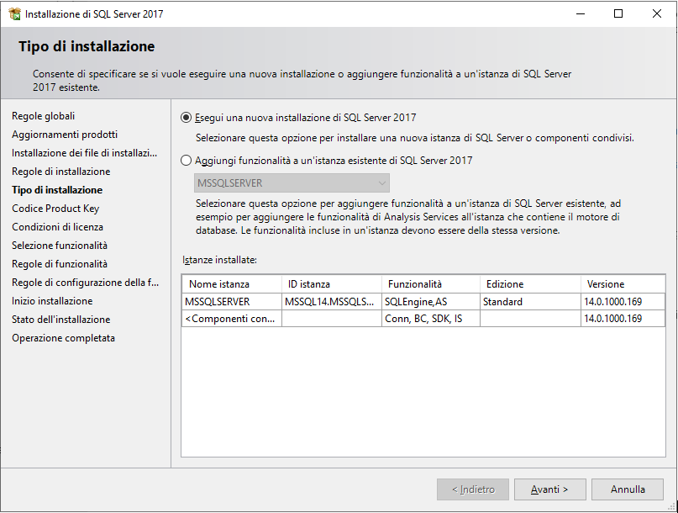This screenshot has height=513, width=678.
Task: Click the Standard edition cell
Action: [x=530, y=302]
